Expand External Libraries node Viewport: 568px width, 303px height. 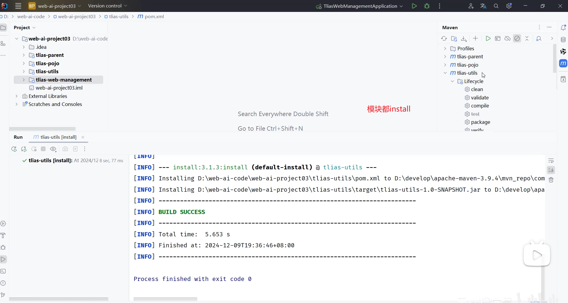[x=16, y=96]
